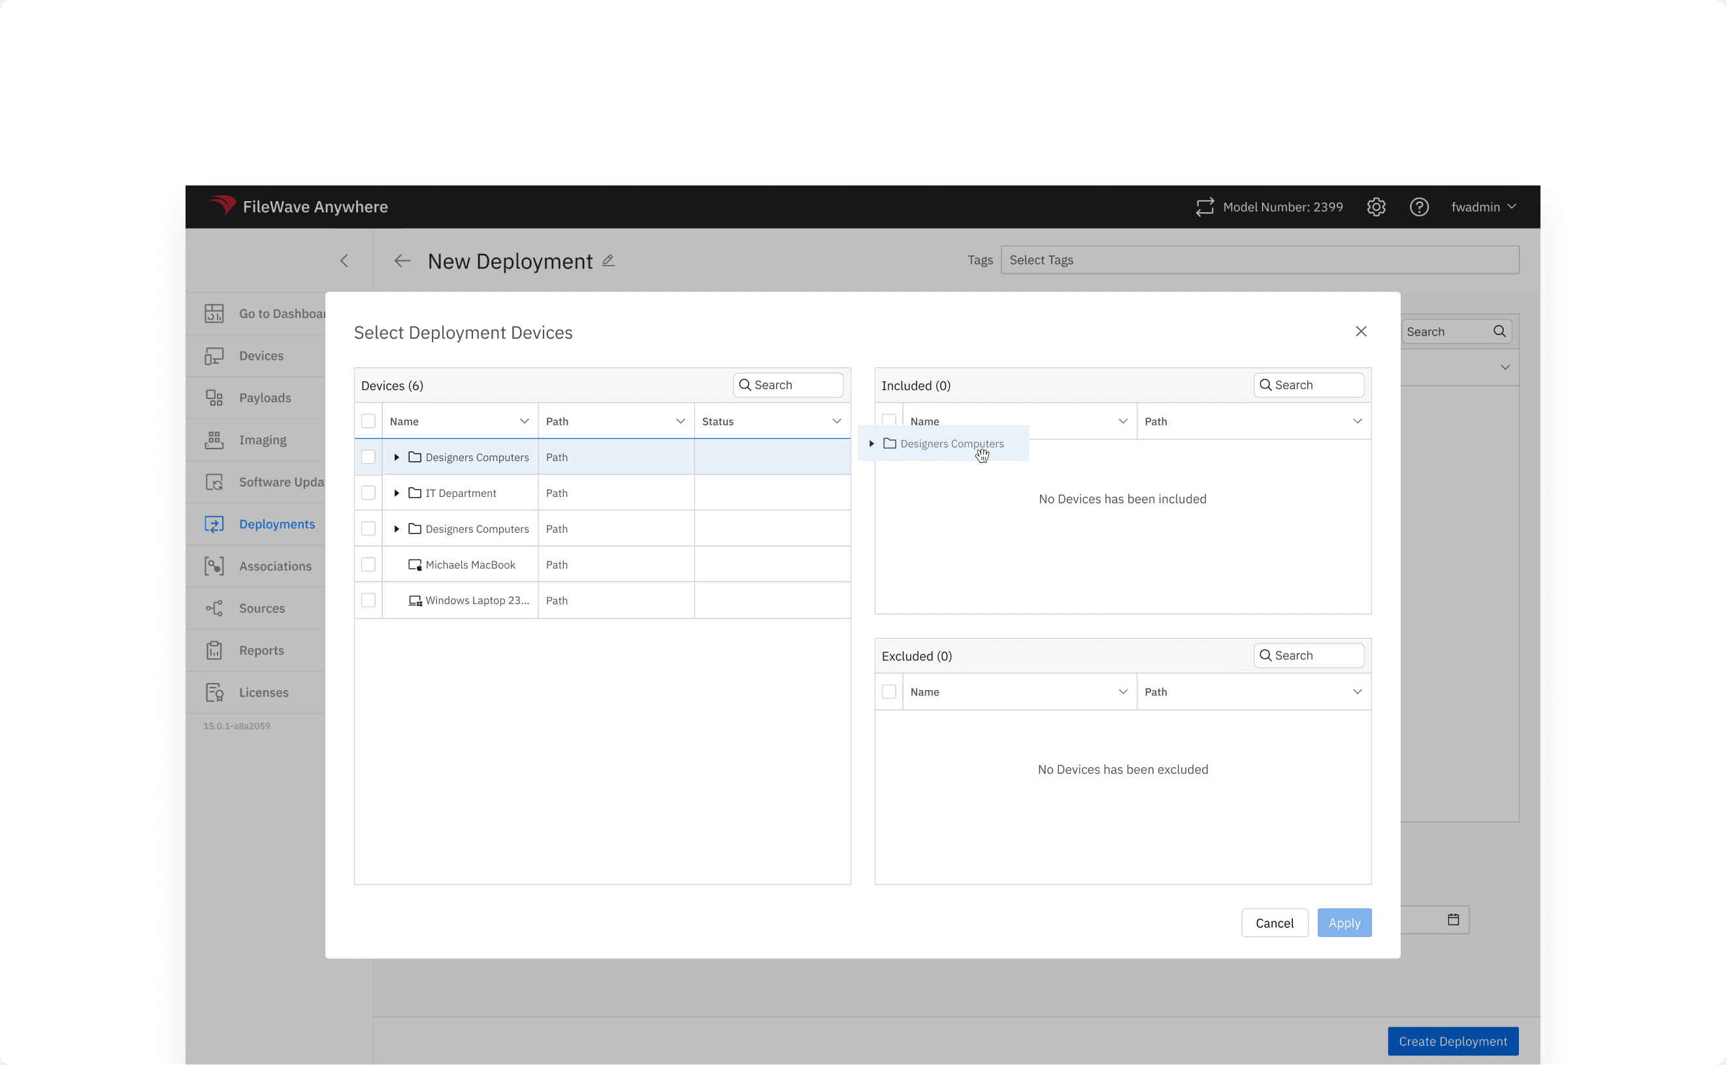This screenshot has width=1726, height=1065.
Task: Click the model sync arrows icon
Action: [1205, 207]
